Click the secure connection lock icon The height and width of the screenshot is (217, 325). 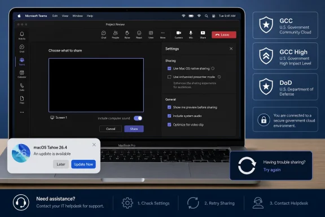pyautogui.click(x=263, y=120)
